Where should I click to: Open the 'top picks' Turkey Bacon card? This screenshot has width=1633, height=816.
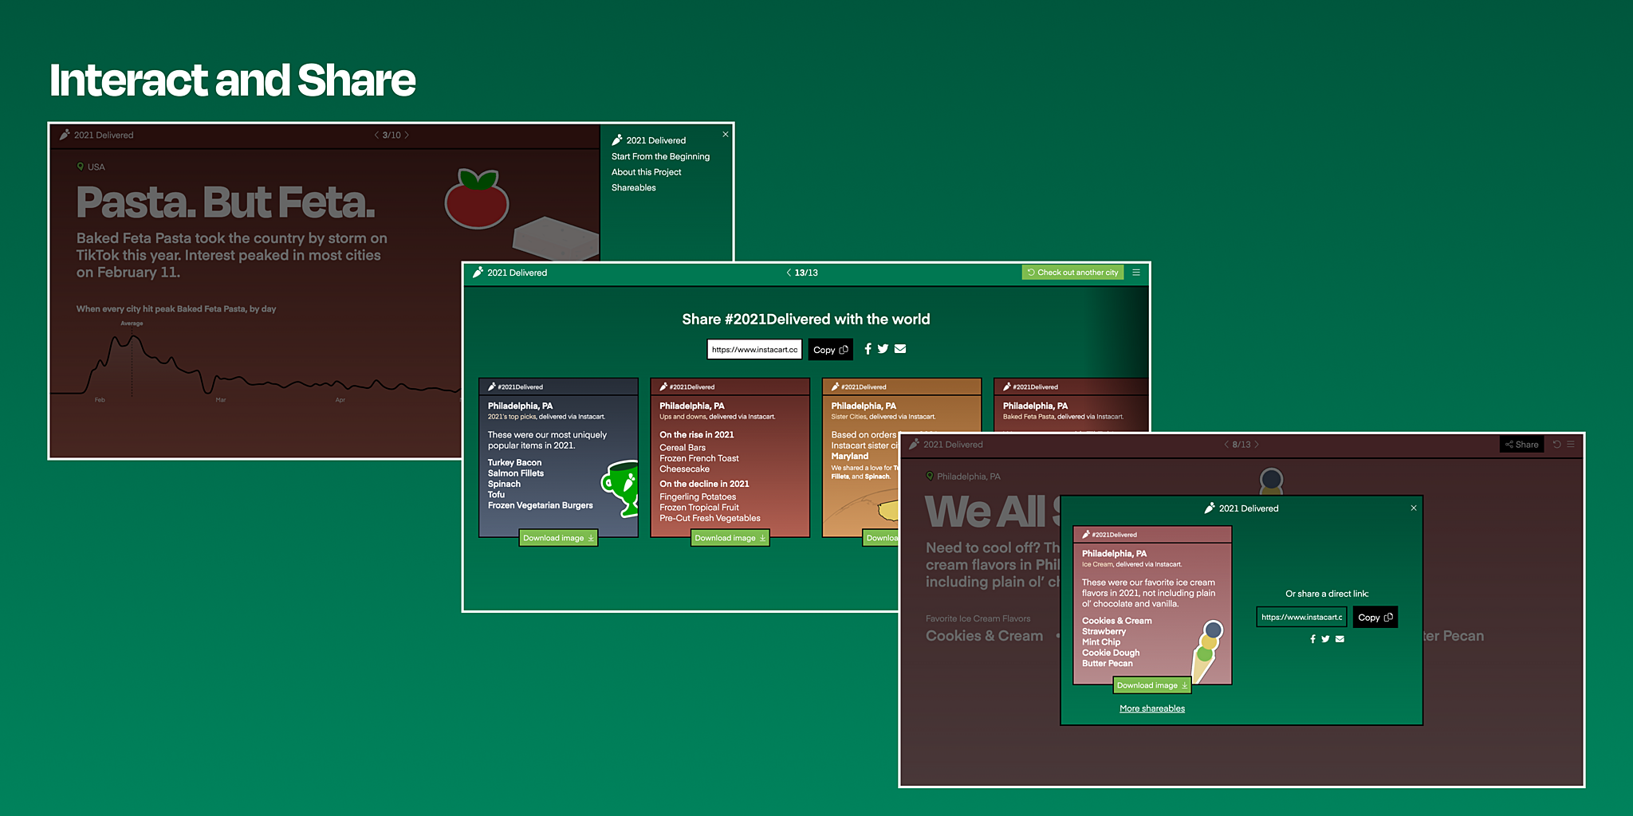pos(558,457)
